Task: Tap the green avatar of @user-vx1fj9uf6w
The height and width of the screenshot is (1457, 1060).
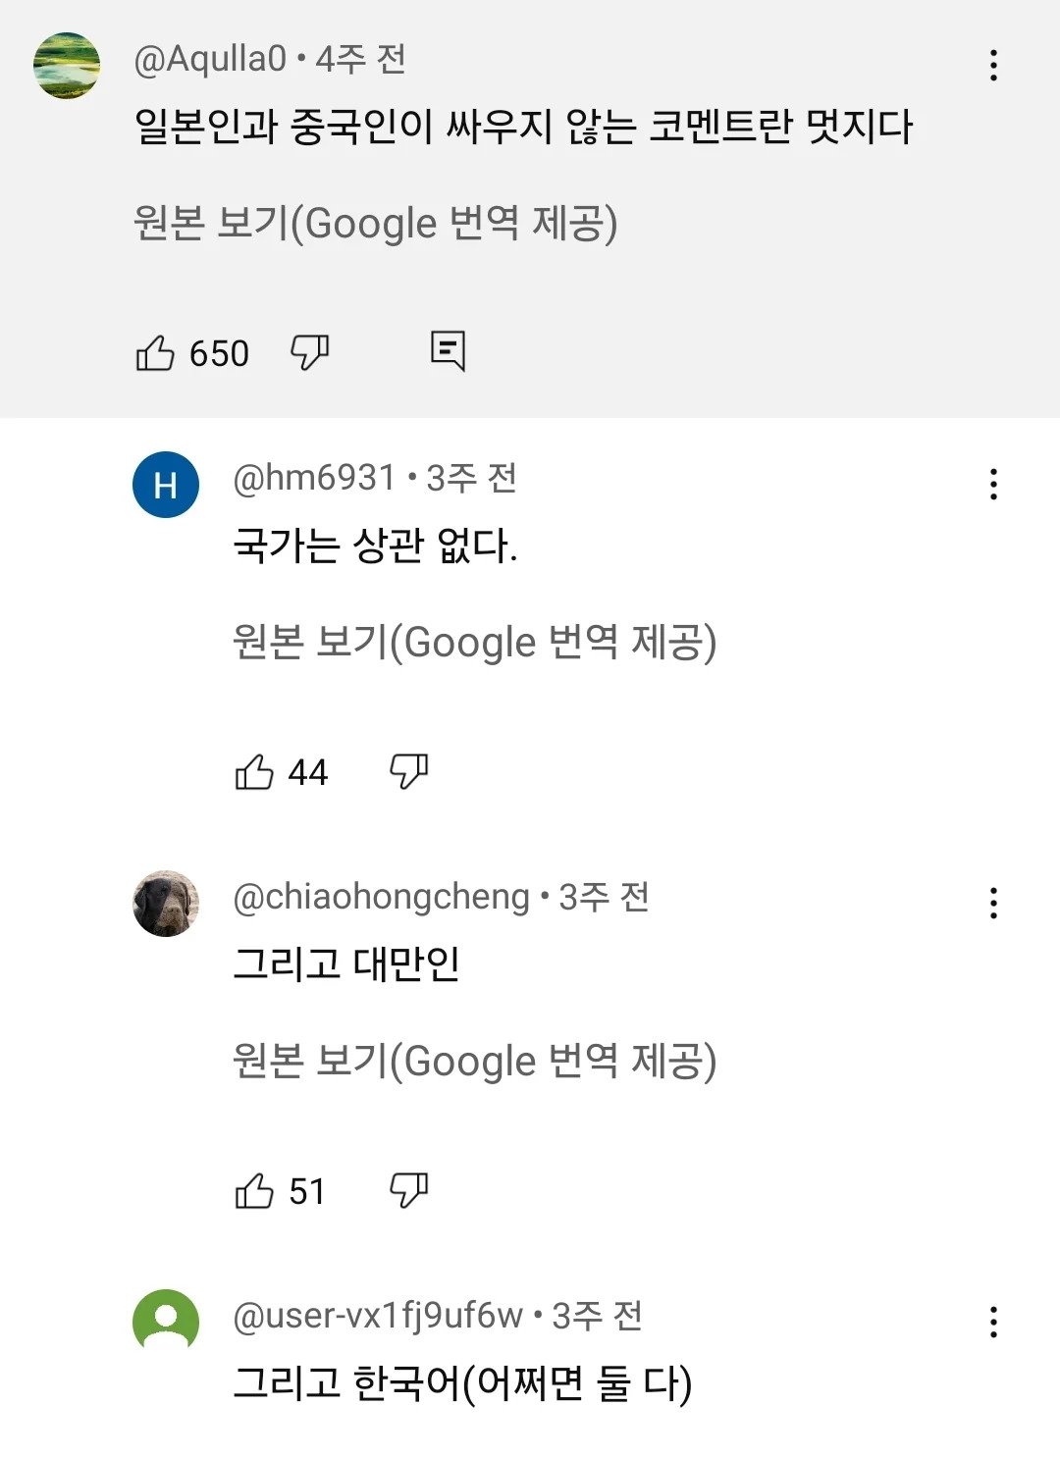Action: click(x=166, y=1321)
